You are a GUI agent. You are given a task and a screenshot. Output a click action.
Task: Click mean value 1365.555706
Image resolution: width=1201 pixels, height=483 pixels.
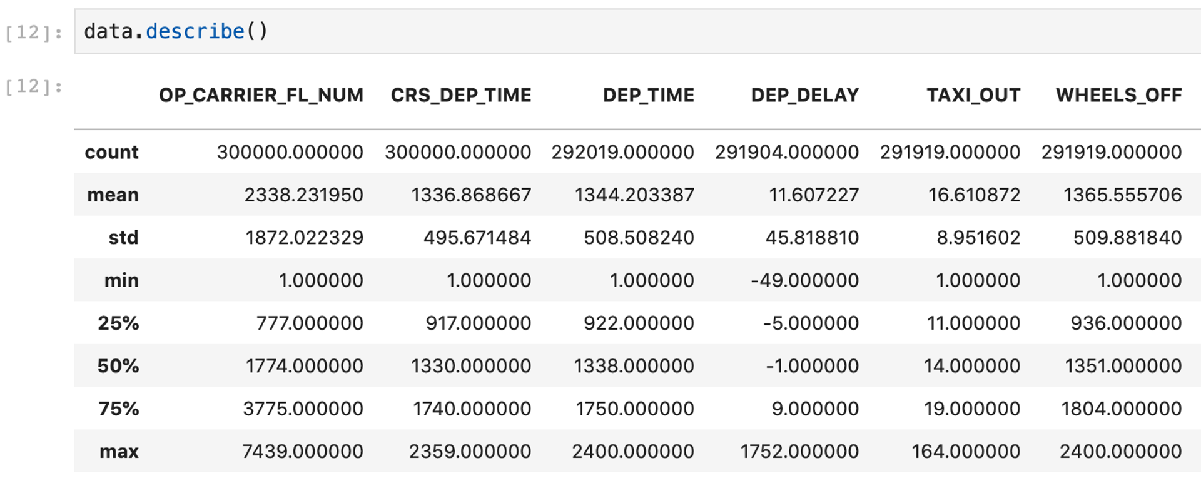tap(1123, 195)
